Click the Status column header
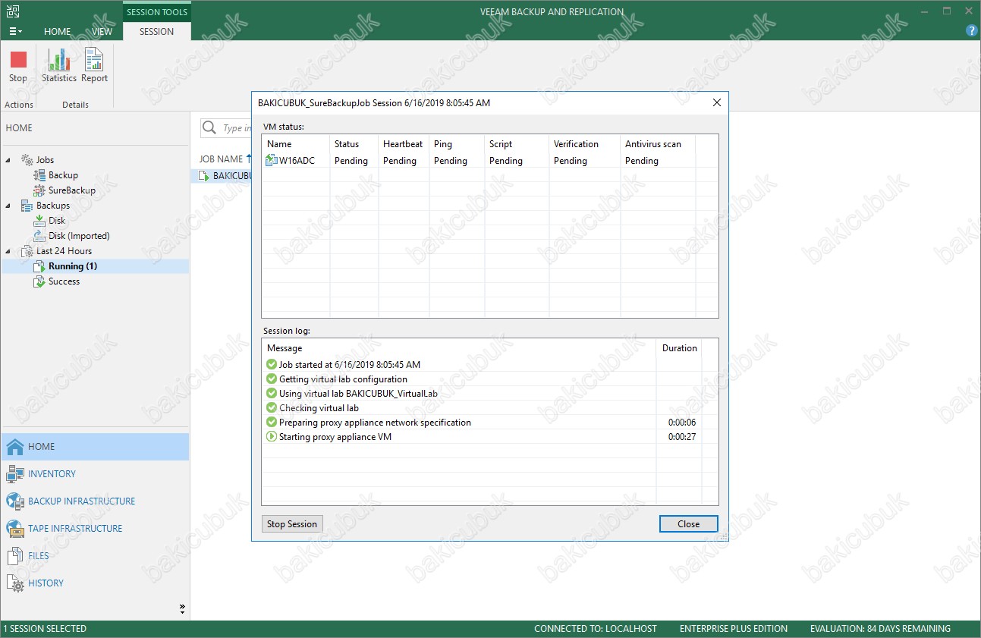 click(354, 144)
